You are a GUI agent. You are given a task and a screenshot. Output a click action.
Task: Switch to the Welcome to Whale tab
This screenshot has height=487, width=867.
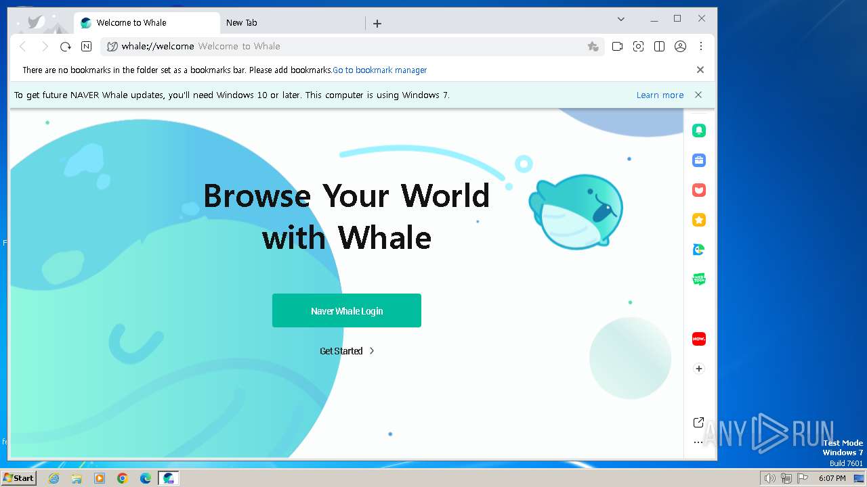(x=147, y=23)
